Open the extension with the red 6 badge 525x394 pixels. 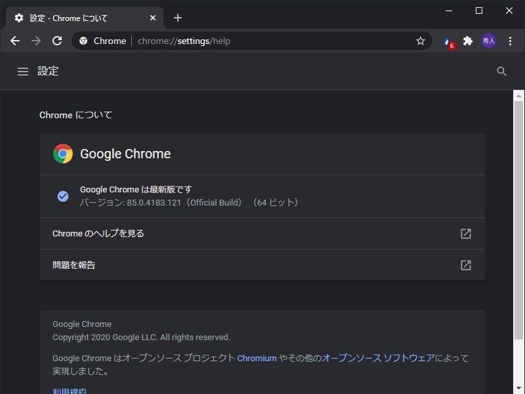pyautogui.click(x=448, y=41)
